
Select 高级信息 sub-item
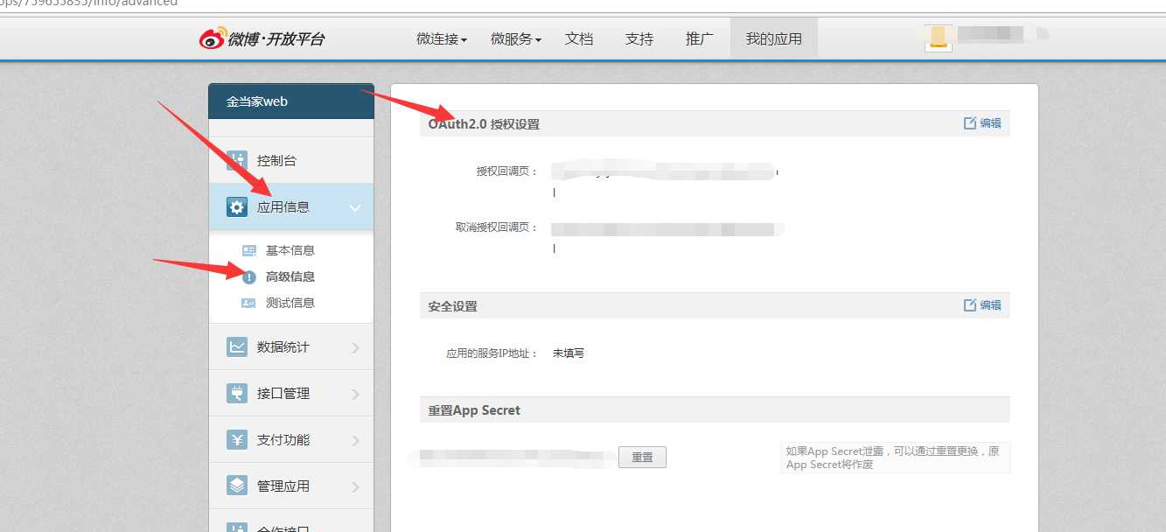(290, 276)
